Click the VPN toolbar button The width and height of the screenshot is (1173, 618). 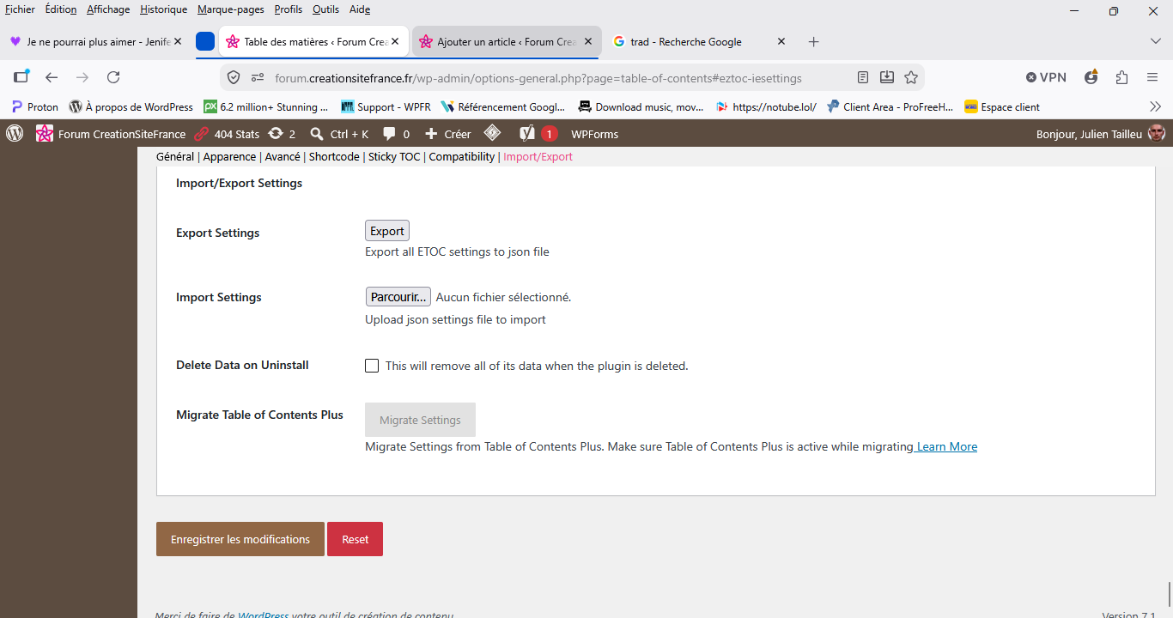pos(1046,77)
